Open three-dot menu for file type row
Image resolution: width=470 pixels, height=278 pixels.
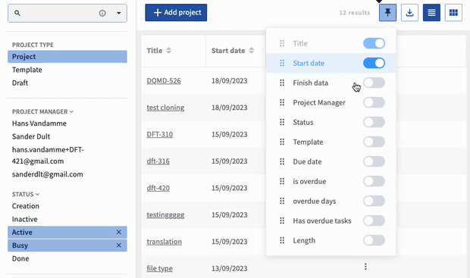pyautogui.click(x=365, y=267)
